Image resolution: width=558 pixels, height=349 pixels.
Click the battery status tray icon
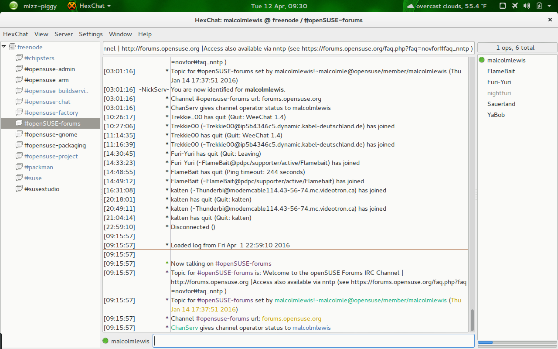[x=539, y=6]
